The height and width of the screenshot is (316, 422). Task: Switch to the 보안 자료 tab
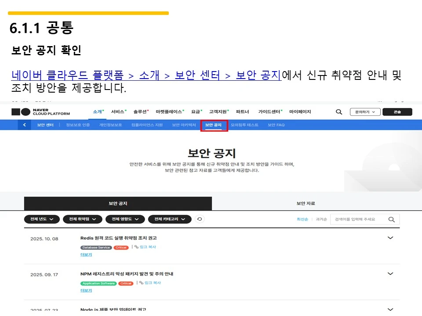coord(306,203)
